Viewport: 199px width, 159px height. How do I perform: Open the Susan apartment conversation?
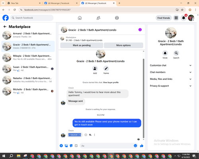click(x=28, y=69)
